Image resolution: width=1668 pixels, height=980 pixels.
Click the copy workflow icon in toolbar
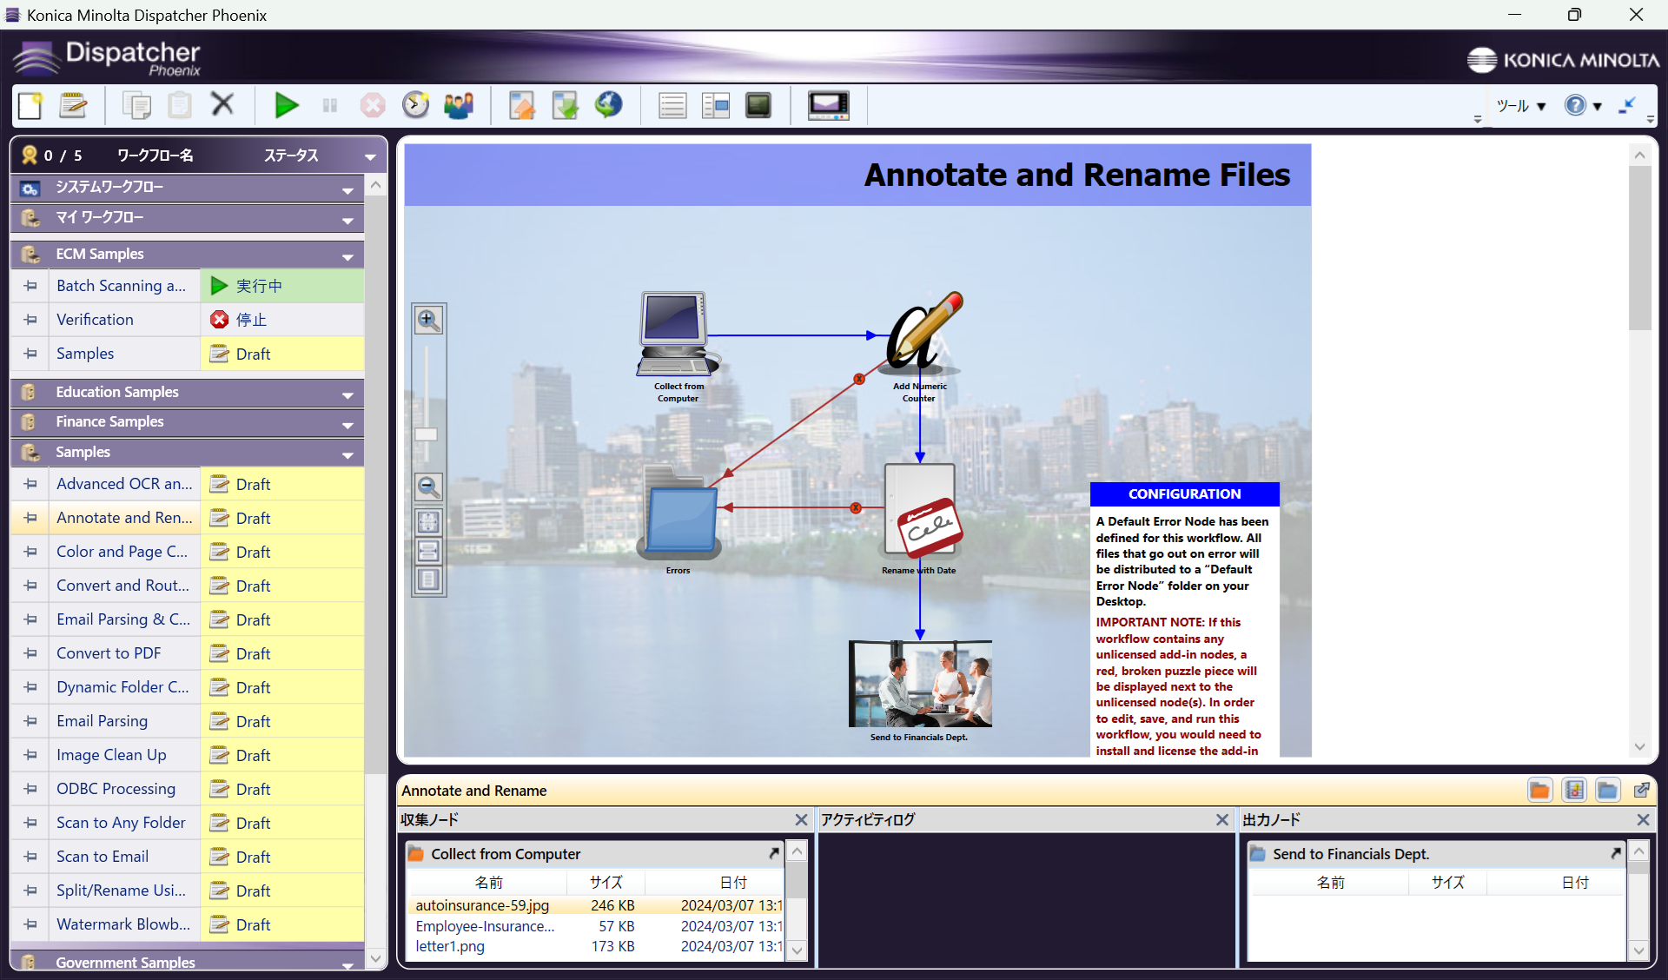136,105
